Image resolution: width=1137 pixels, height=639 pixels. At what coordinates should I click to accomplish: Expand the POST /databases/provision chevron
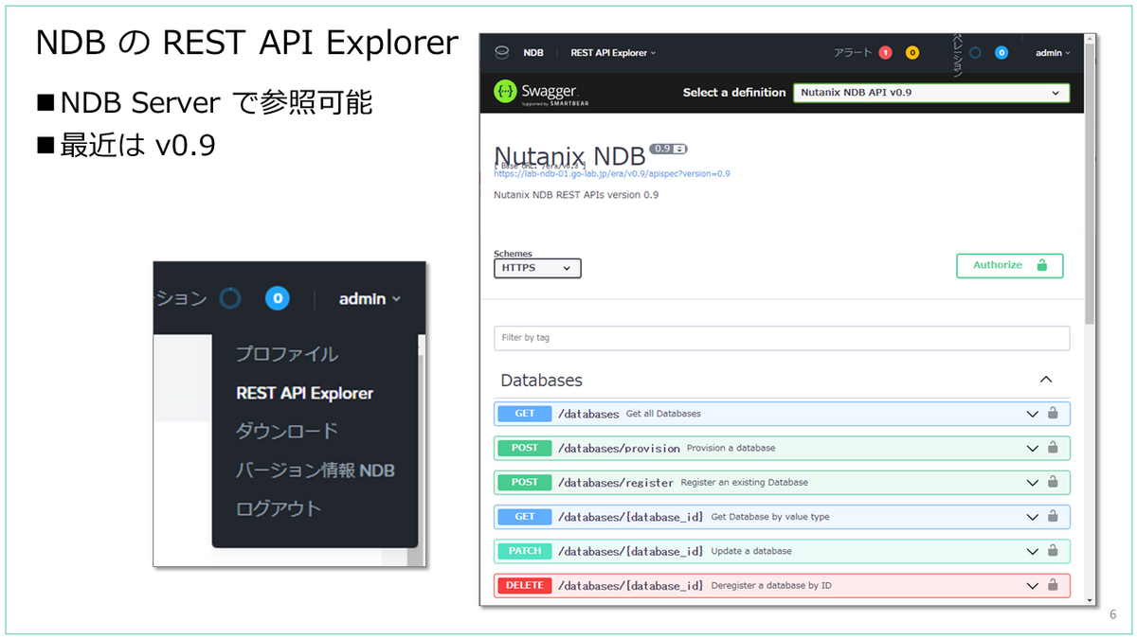[x=1033, y=448]
